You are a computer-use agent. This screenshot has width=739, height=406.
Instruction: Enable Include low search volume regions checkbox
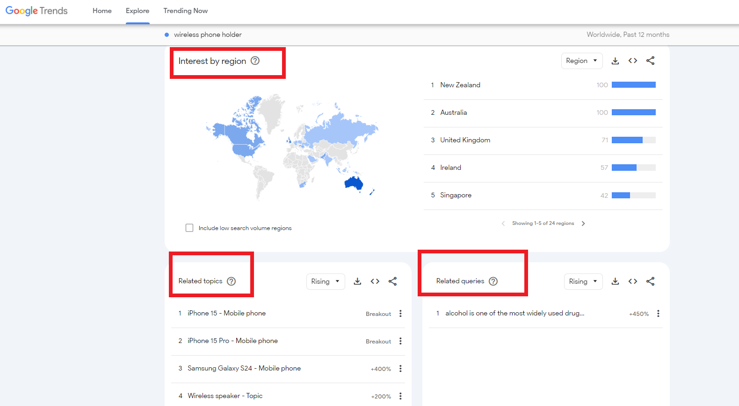pyautogui.click(x=189, y=228)
